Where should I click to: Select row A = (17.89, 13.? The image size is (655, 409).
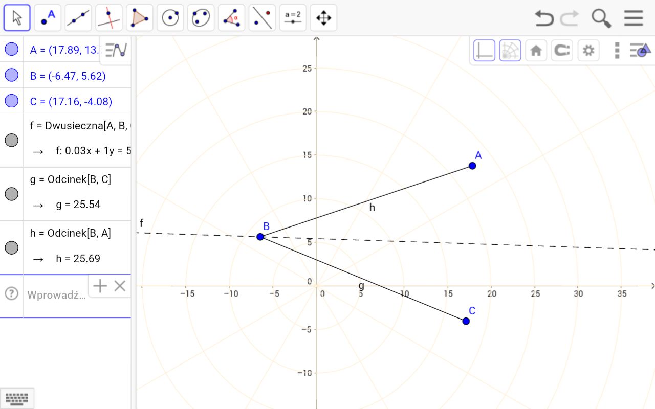point(65,49)
